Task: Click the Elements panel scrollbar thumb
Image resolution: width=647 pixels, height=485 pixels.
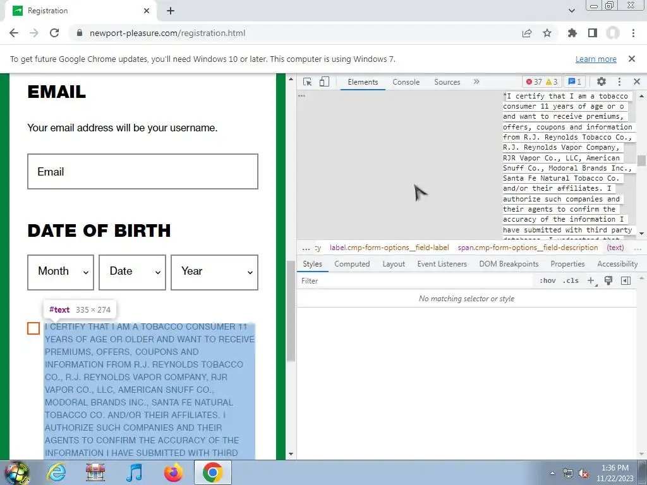Action: pyautogui.click(x=641, y=160)
